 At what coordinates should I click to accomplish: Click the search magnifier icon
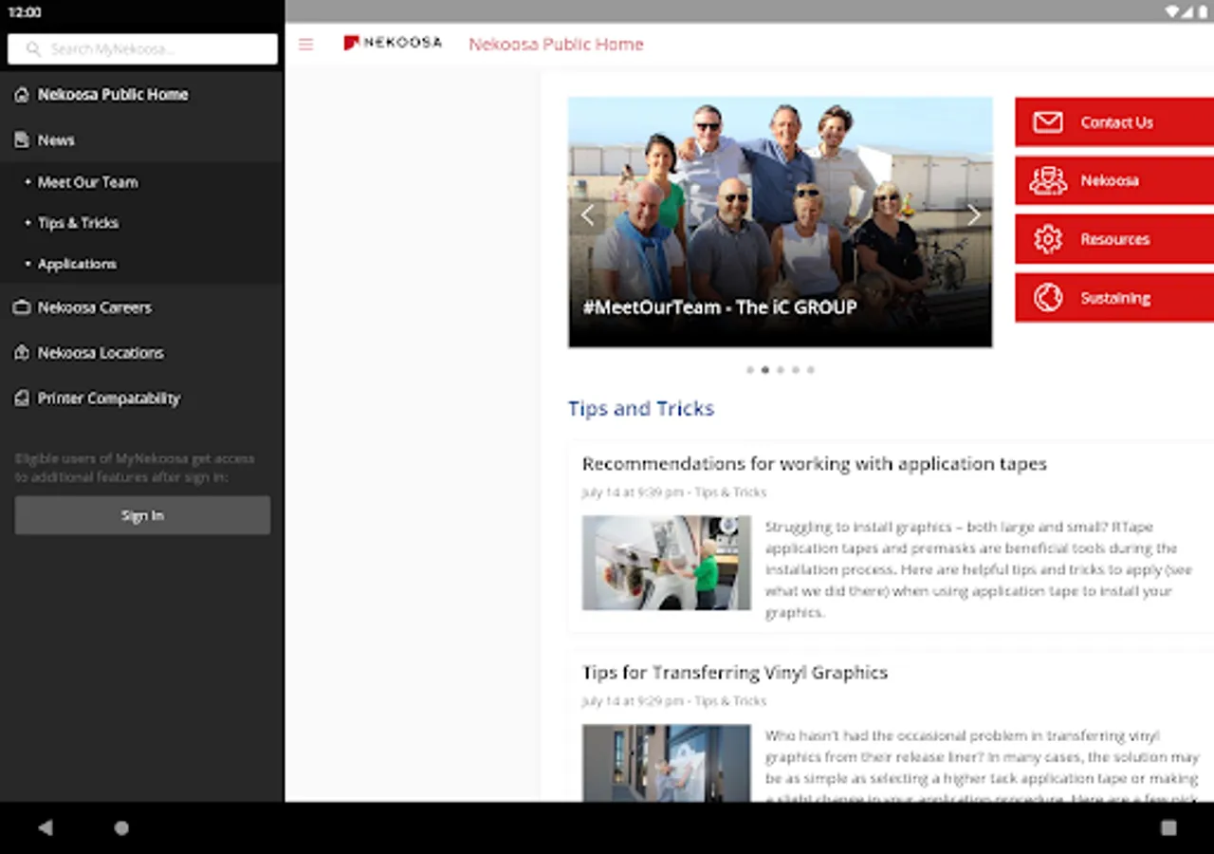[34, 48]
